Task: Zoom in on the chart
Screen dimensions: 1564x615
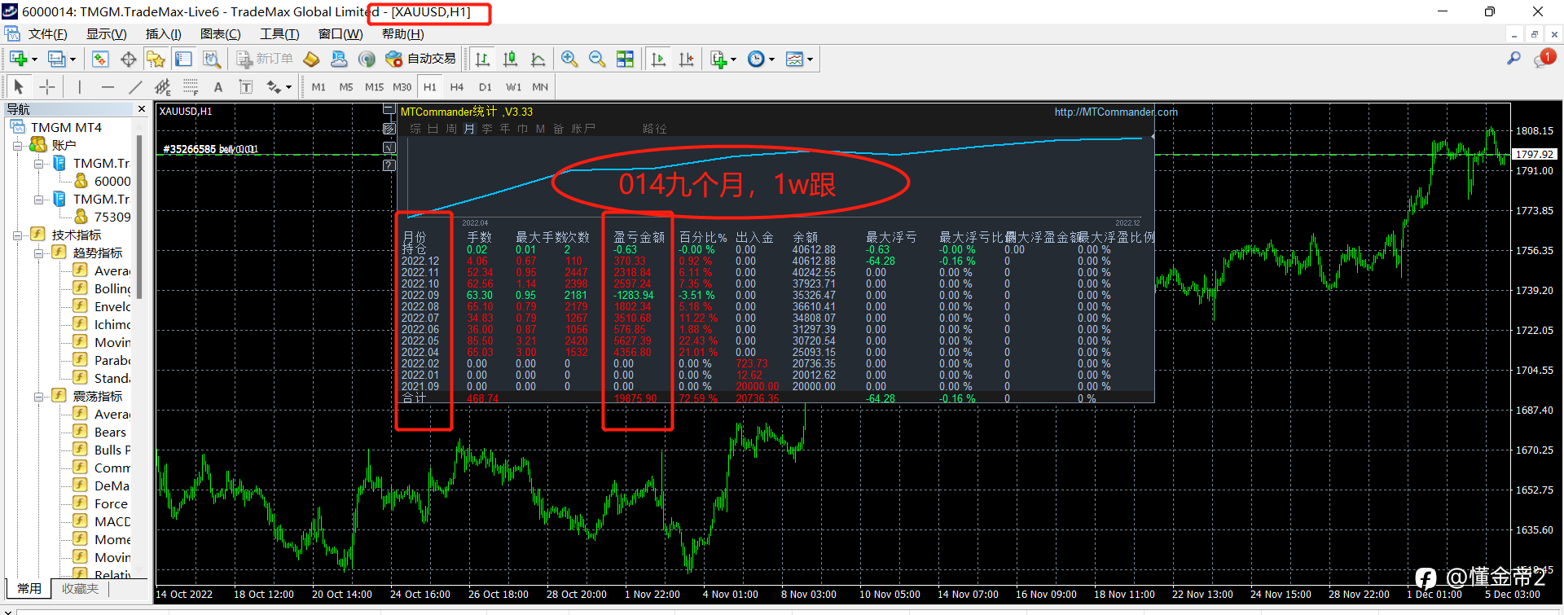Action: tap(569, 59)
